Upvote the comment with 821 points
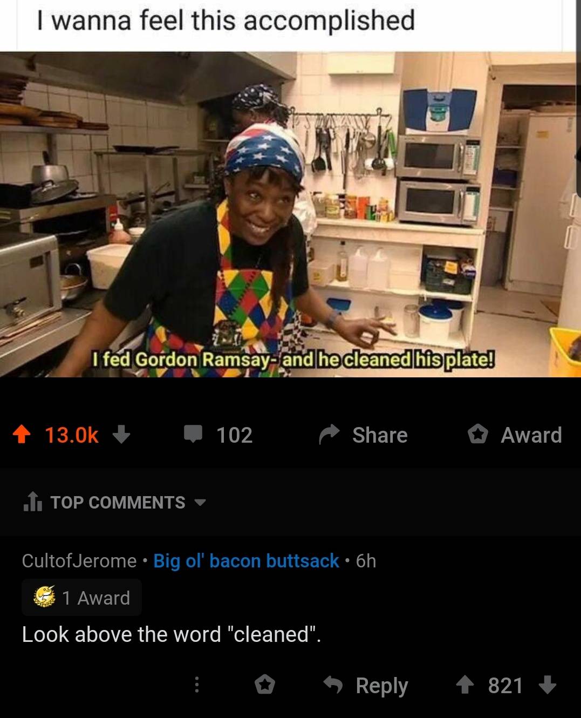581x718 pixels. (466, 685)
